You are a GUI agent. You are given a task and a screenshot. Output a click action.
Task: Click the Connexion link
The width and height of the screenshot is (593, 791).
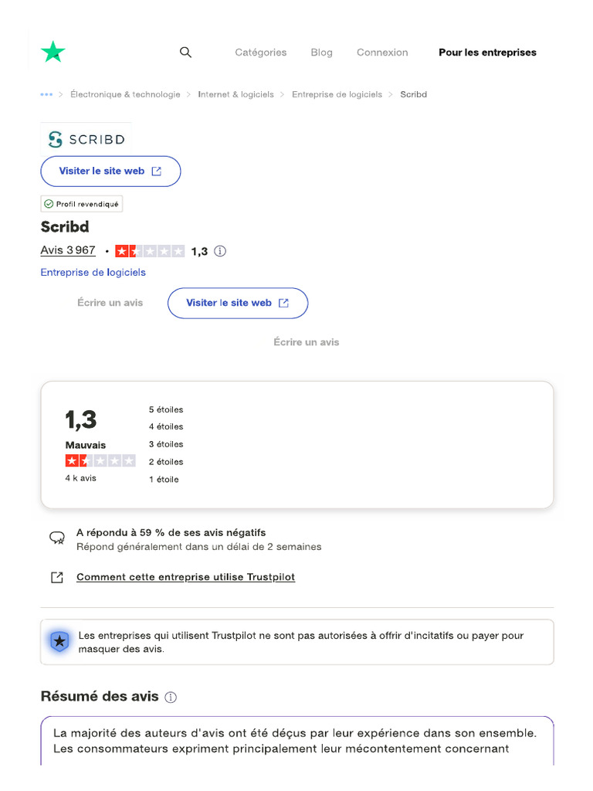point(382,53)
